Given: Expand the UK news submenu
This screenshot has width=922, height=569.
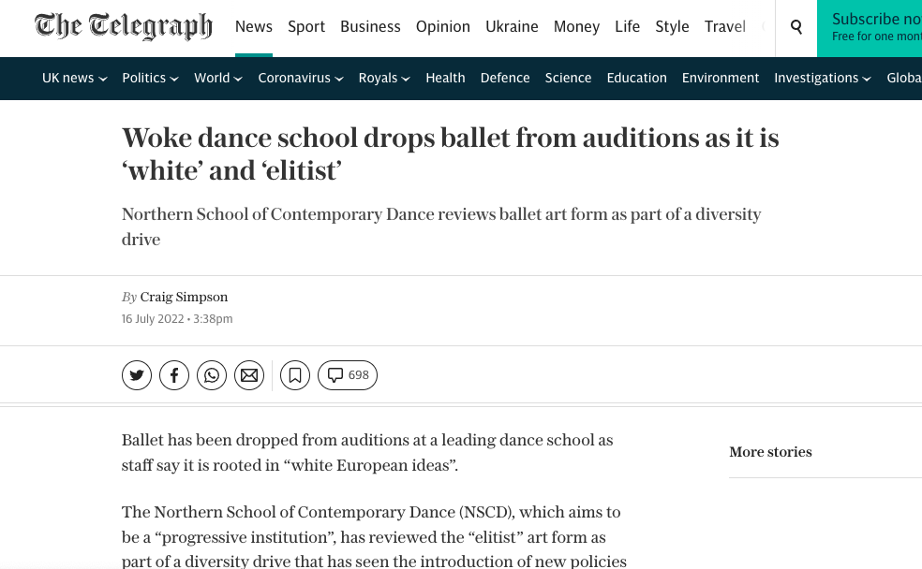Looking at the screenshot, I should point(75,79).
